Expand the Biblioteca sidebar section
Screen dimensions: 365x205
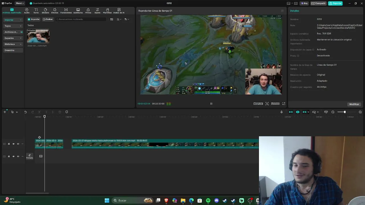pyautogui.click(x=13, y=44)
